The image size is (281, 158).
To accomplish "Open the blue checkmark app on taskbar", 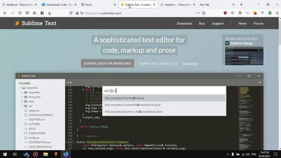I will tap(25, 154).
